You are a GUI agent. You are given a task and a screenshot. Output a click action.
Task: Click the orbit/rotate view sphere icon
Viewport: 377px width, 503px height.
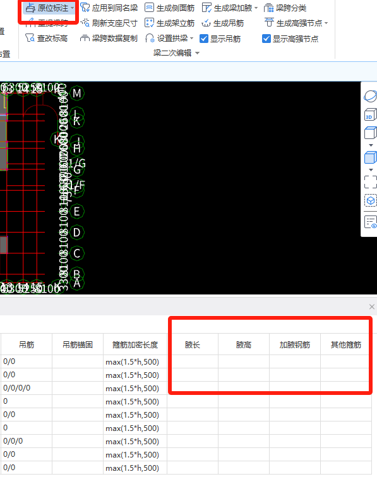click(370, 96)
